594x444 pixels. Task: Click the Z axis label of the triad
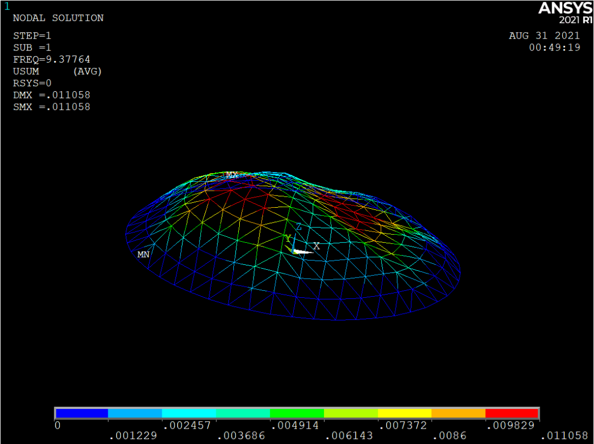[x=299, y=226]
